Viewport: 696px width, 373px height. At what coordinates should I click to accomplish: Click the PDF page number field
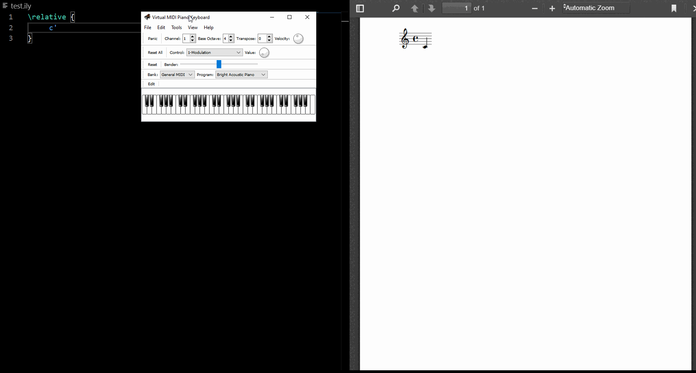(457, 8)
